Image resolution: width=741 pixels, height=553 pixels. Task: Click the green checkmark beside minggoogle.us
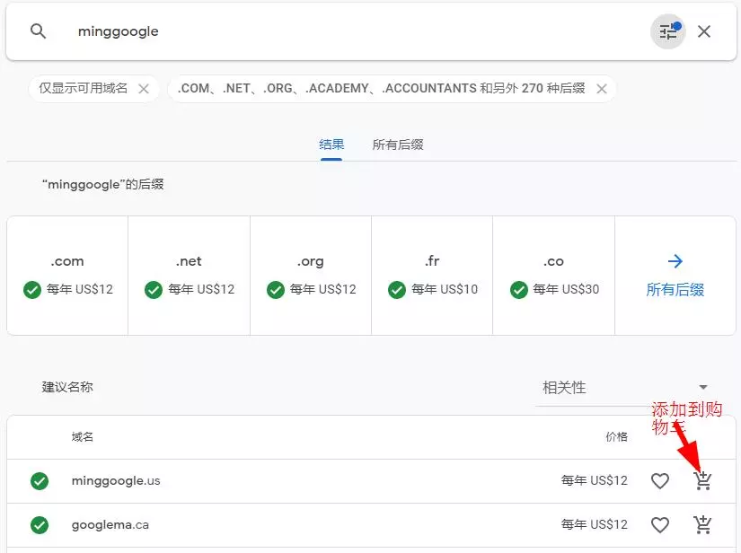coord(40,481)
